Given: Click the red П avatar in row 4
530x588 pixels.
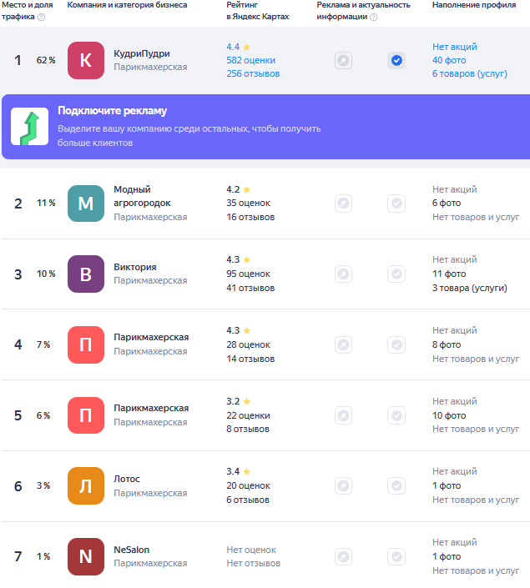Looking at the screenshot, I should [x=86, y=344].
